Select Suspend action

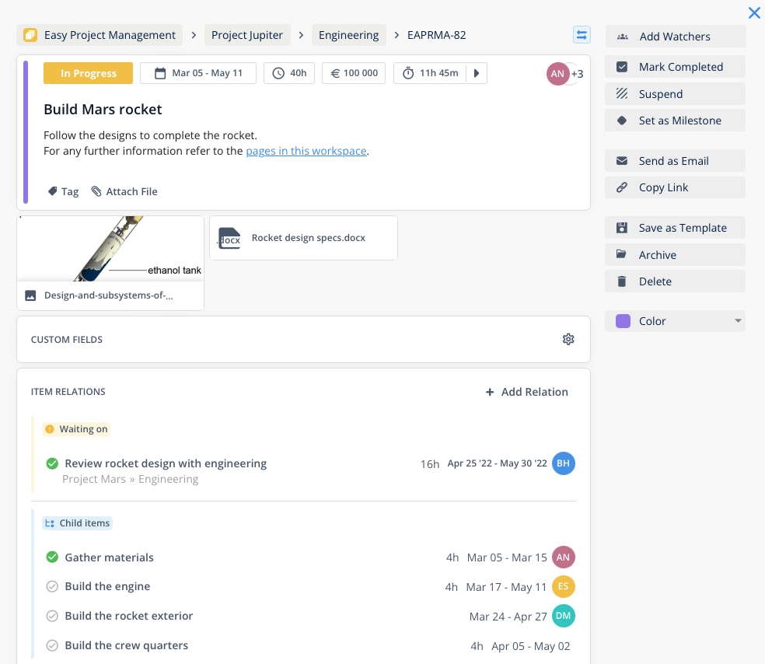676,93
